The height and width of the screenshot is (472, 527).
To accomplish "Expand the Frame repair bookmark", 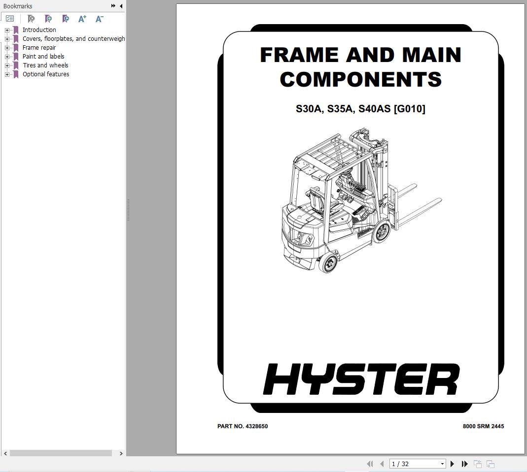I will tap(7, 48).
